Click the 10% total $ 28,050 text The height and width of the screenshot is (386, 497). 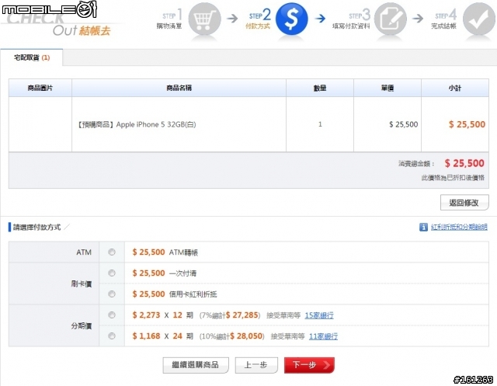231,336
